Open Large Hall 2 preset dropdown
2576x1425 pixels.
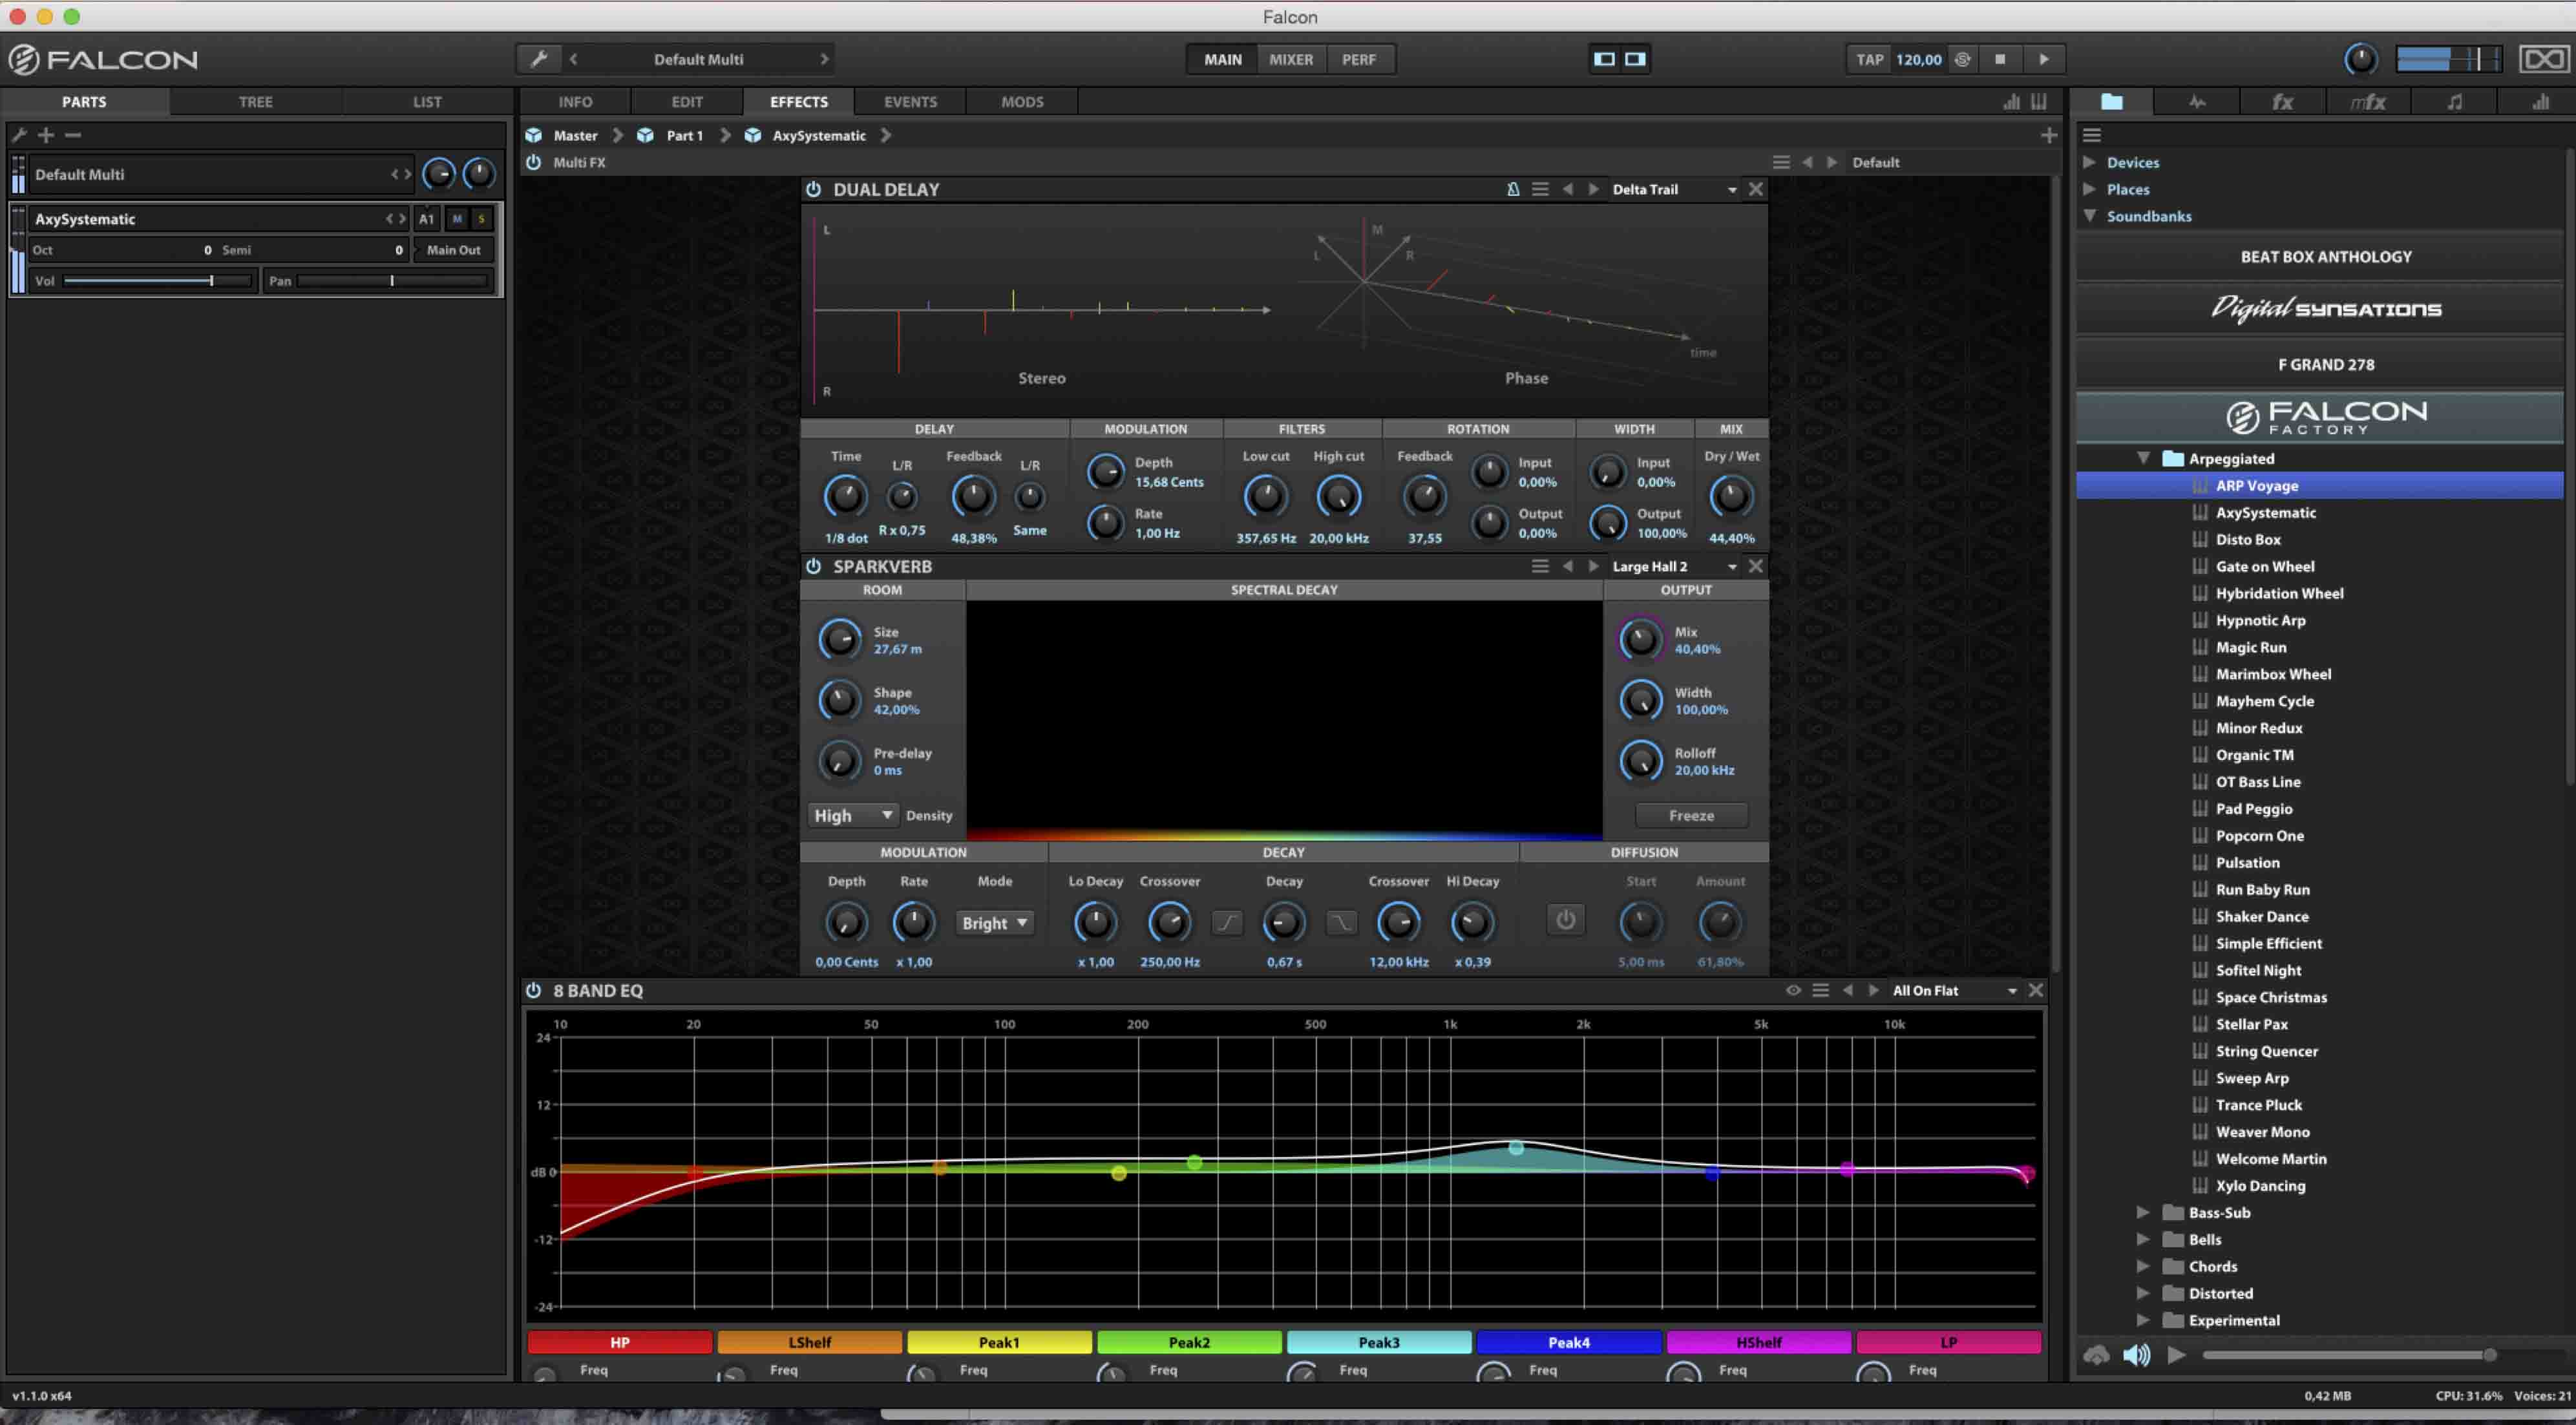coord(1674,566)
